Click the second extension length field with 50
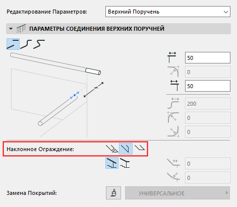 (x=208, y=86)
